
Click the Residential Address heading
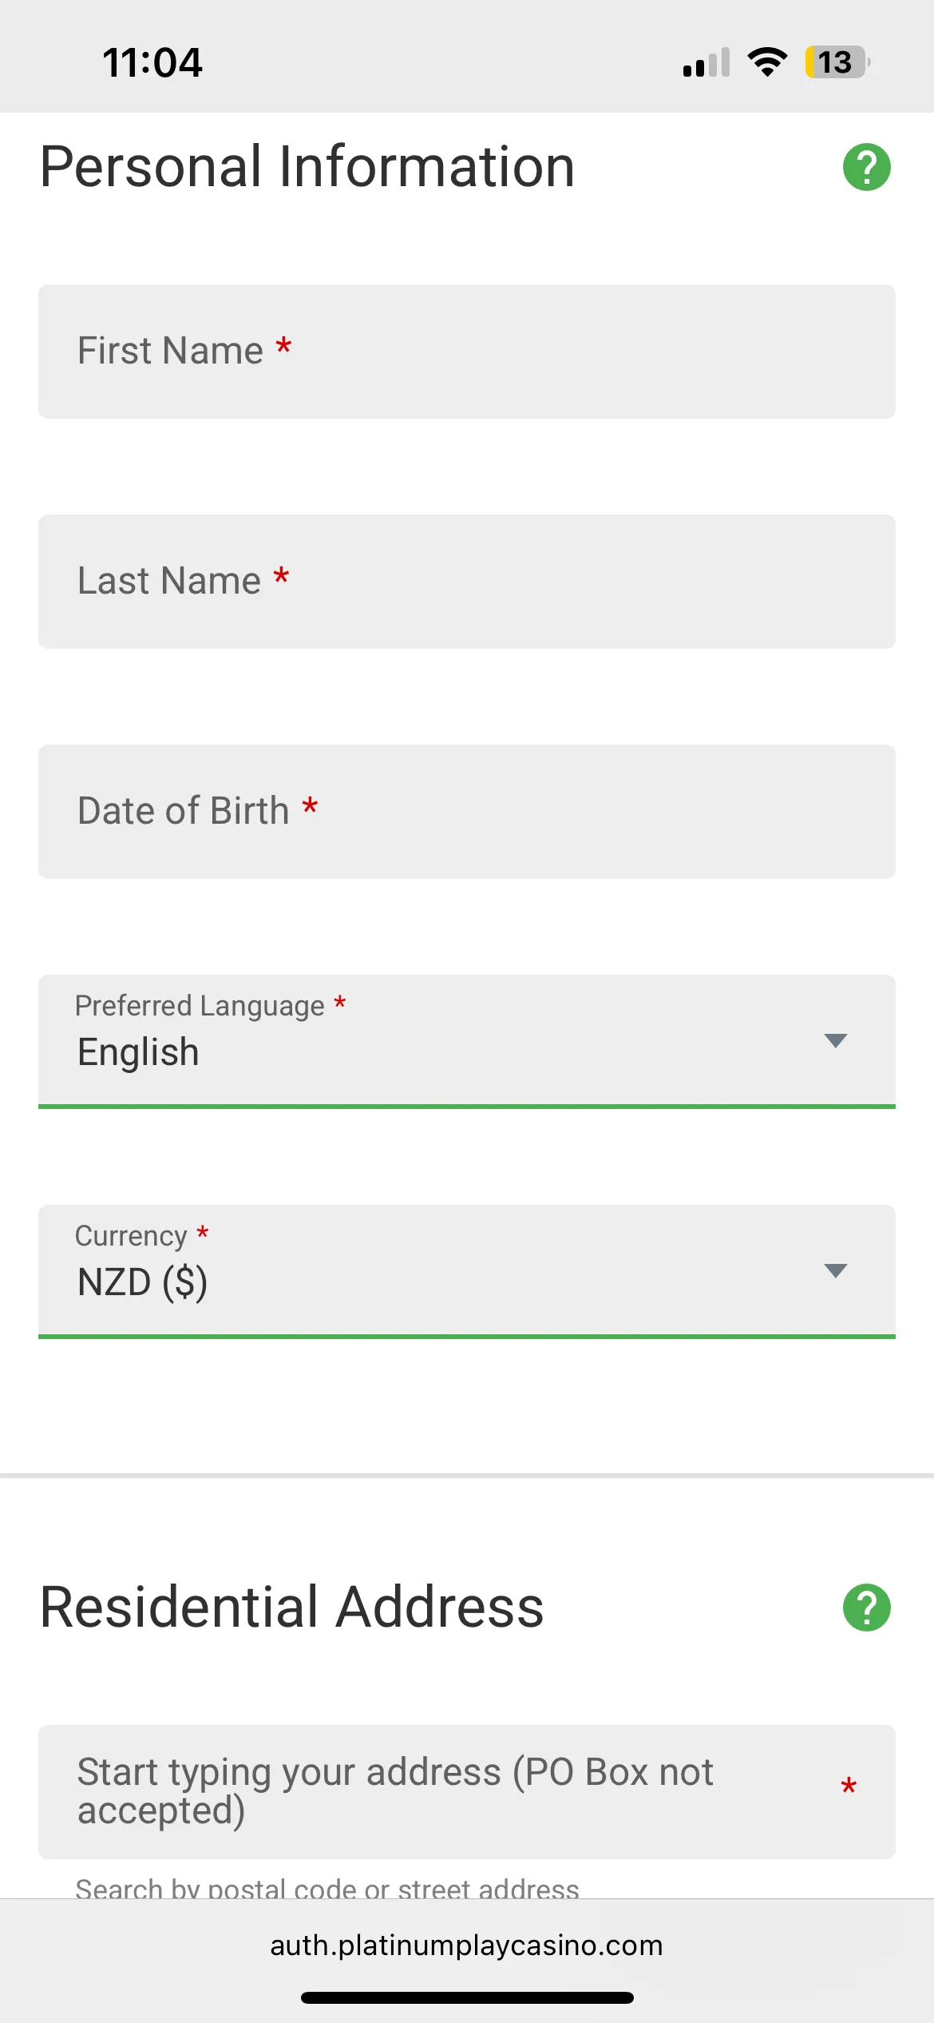pos(292,1608)
